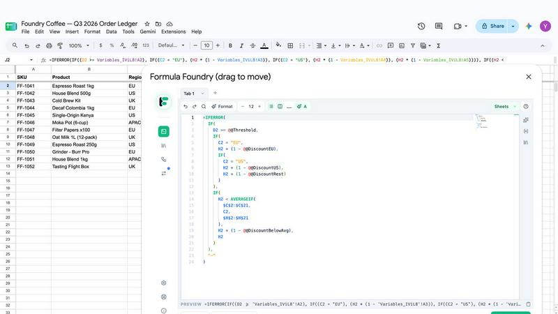Open the text color picker

(x=264, y=45)
